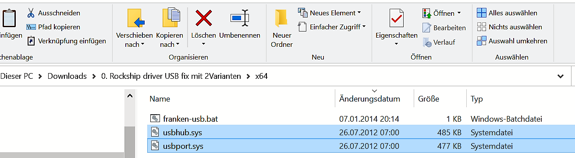
Task: Deselect all with Nichts auswählen
Action: coord(509,27)
